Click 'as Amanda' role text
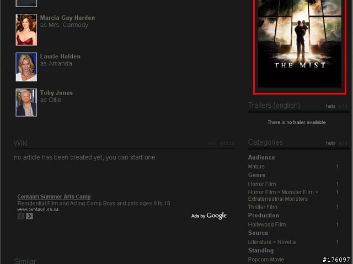Image resolution: width=353 pixels, height=264 pixels. click(56, 64)
